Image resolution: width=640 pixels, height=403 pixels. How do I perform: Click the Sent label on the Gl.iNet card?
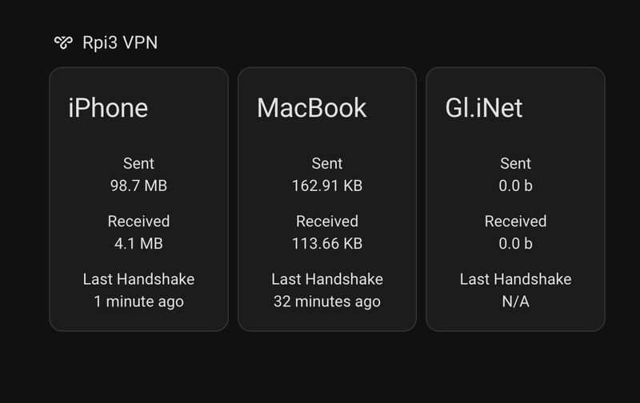[x=515, y=163]
